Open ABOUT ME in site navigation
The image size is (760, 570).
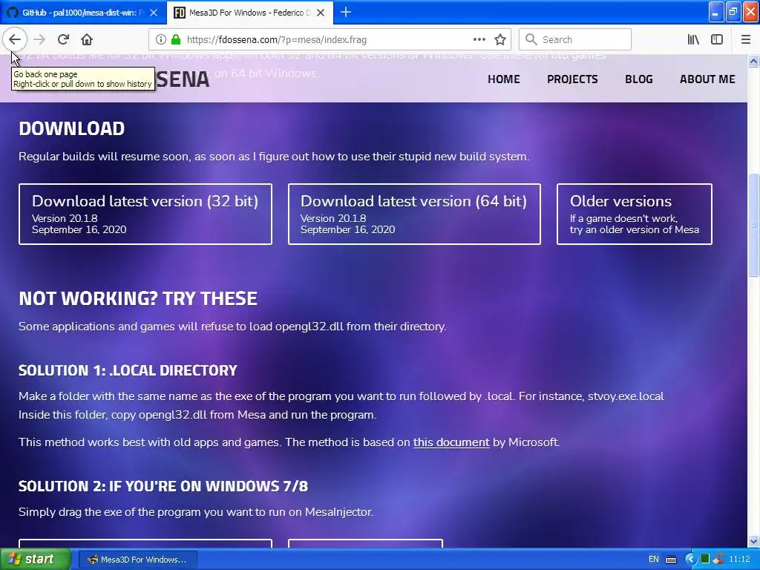(707, 79)
